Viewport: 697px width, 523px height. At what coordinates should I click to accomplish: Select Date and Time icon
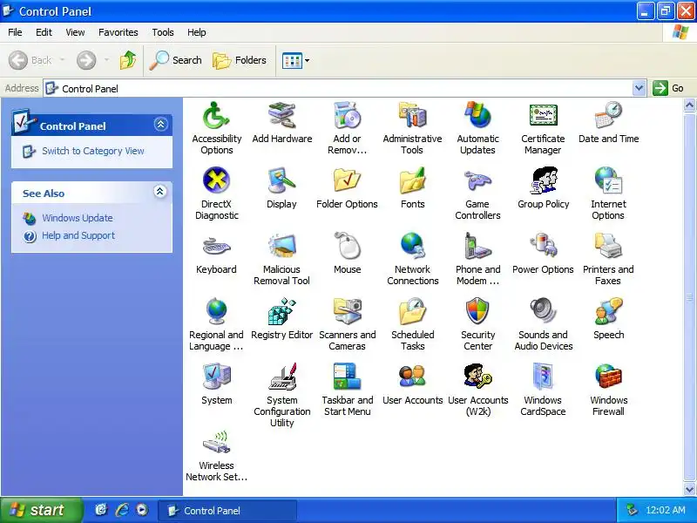[x=608, y=116]
